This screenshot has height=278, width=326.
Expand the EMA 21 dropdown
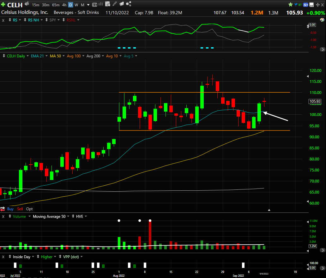point(46,56)
